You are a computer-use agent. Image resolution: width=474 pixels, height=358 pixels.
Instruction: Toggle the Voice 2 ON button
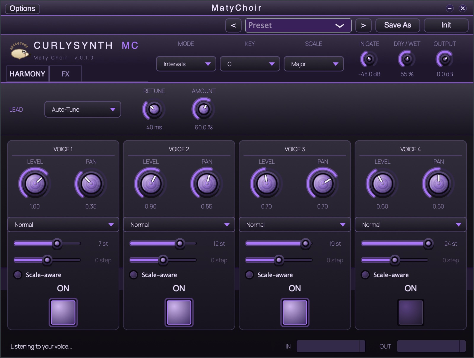[179, 312]
